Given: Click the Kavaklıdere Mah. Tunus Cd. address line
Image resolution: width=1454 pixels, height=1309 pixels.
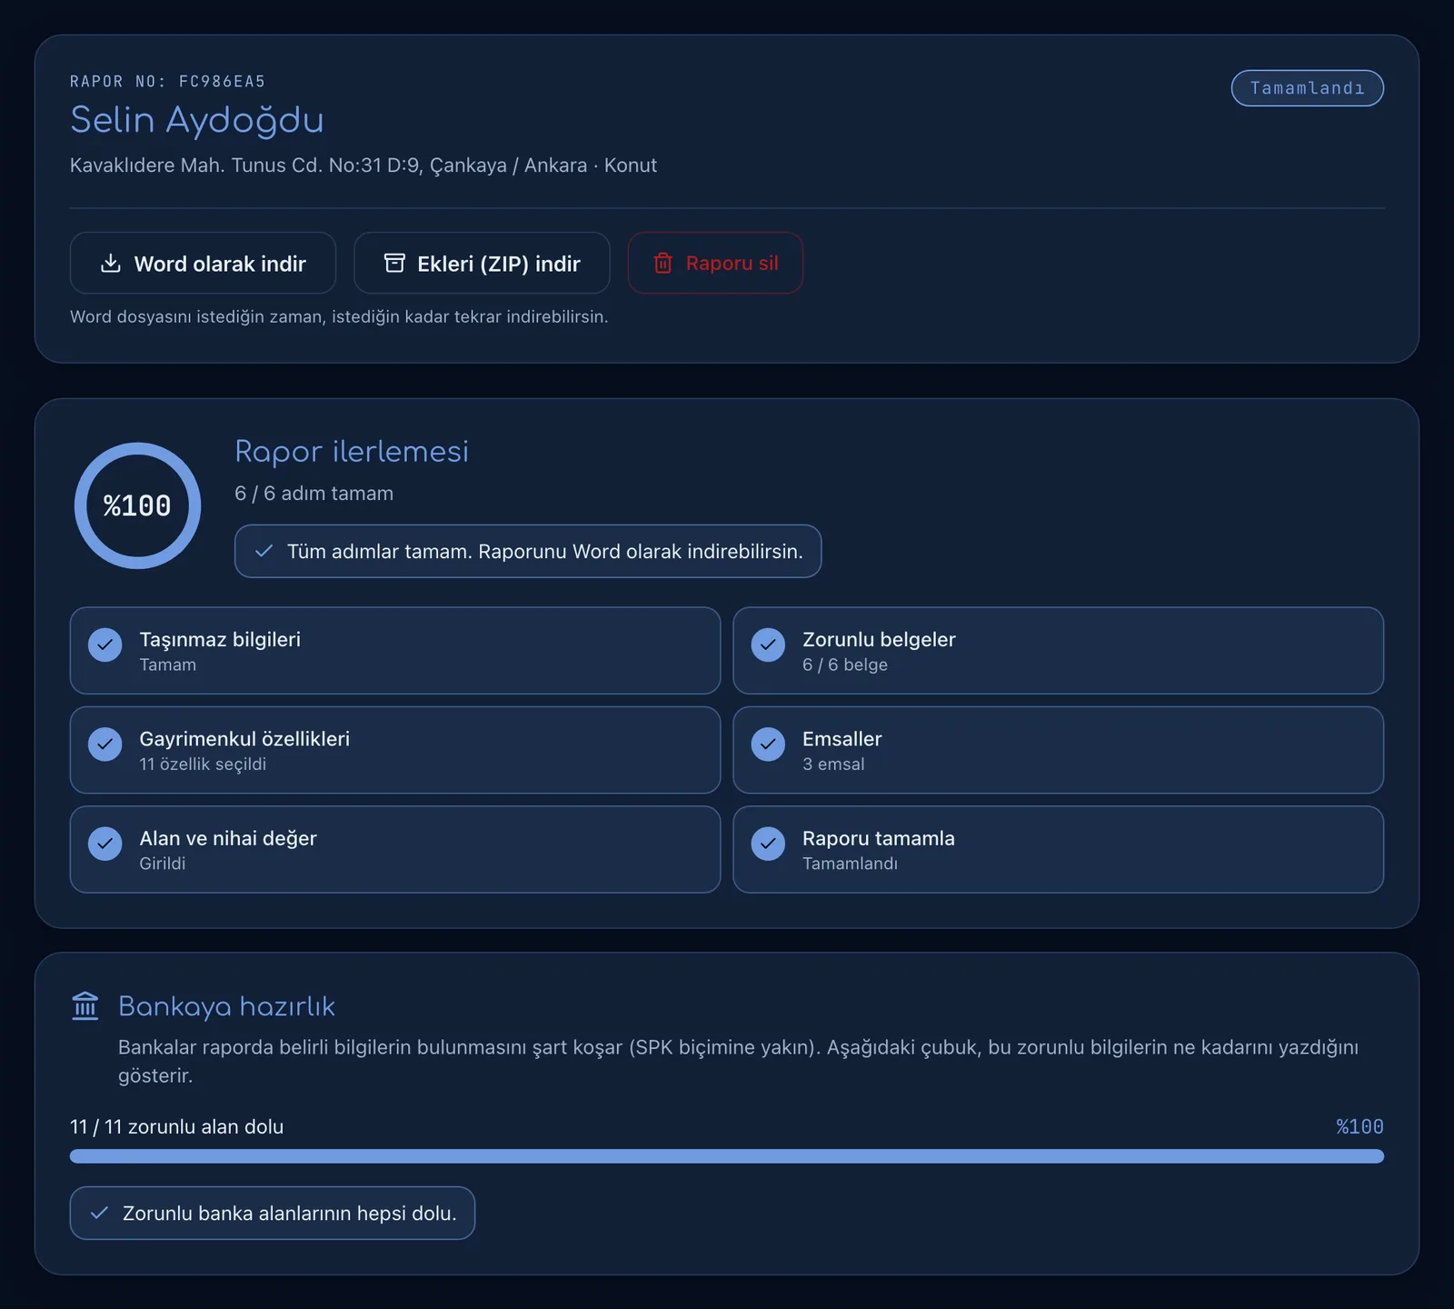Looking at the screenshot, I should click(363, 165).
